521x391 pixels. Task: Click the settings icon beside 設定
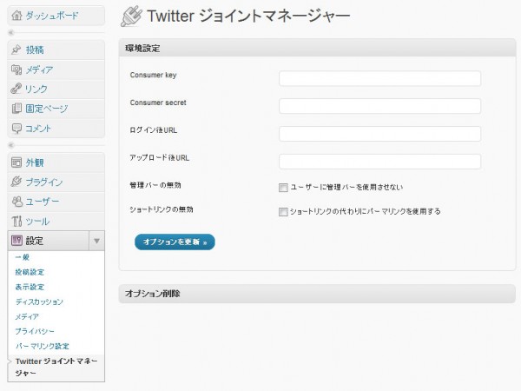(x=16, y=241)
